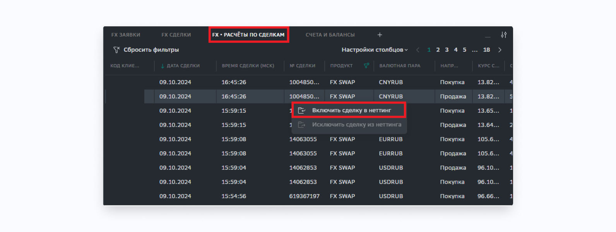Viewport: 616px width, 232px height.
Task: Click Валютная пара column header
Action: [x=400, y=66]
